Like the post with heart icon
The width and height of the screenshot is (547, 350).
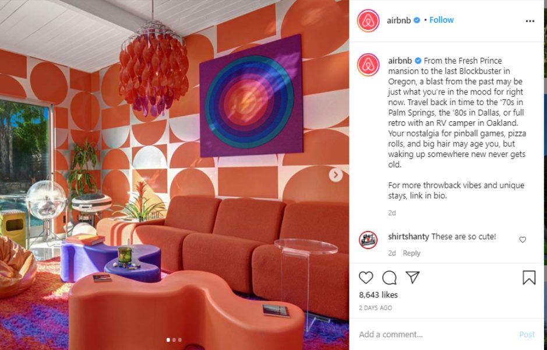[366, 278]
